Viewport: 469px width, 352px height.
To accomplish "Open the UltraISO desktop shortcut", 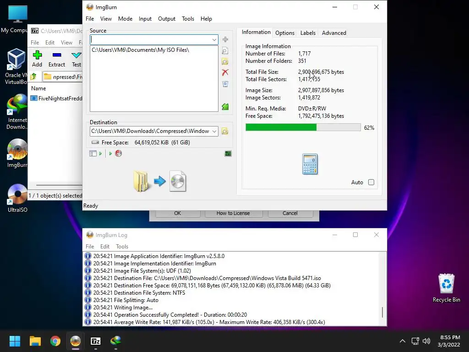I will coord(17,198).
